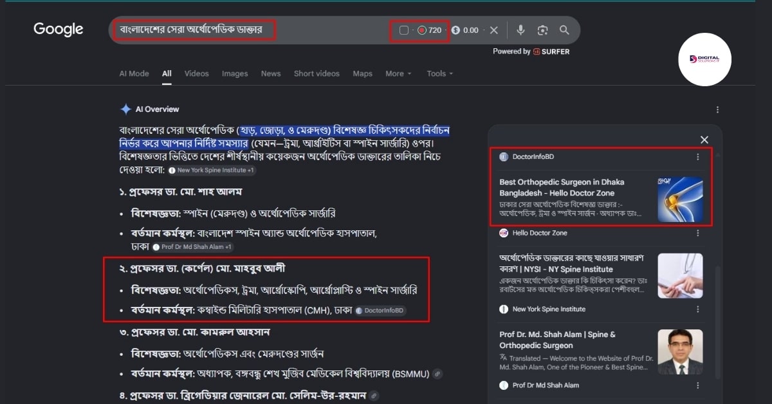Switch to the Maps tab

[x=362, y=73]
